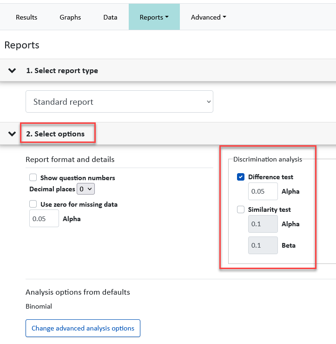Click the '2. Select options' heading
Screen dimensions: 336x344
click(55, 134)
